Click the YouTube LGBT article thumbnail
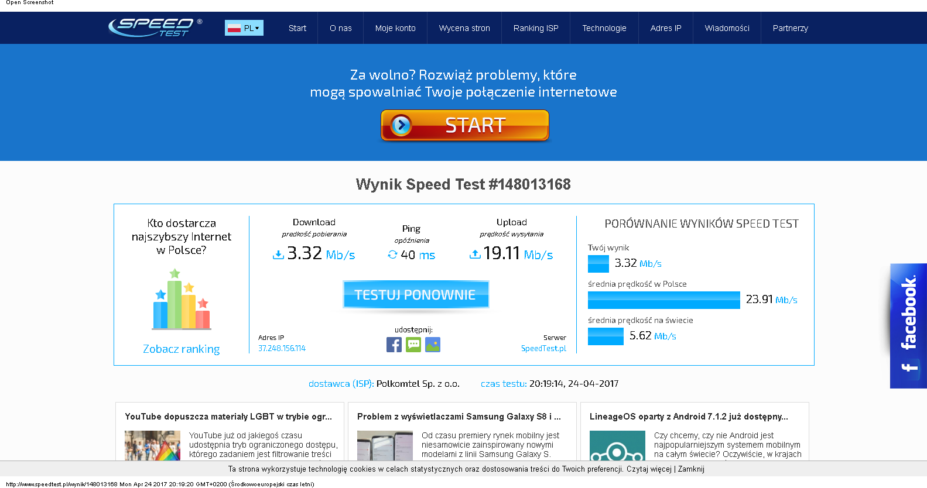This screenshot has width=927, height=488. (x=152, y=446)
